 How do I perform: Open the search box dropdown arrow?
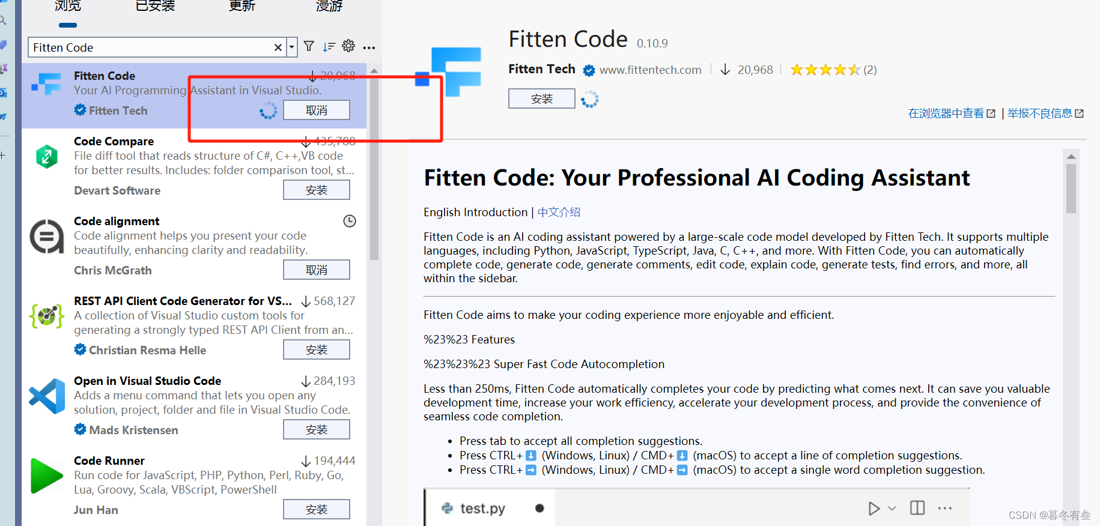(x=292, y=47)
